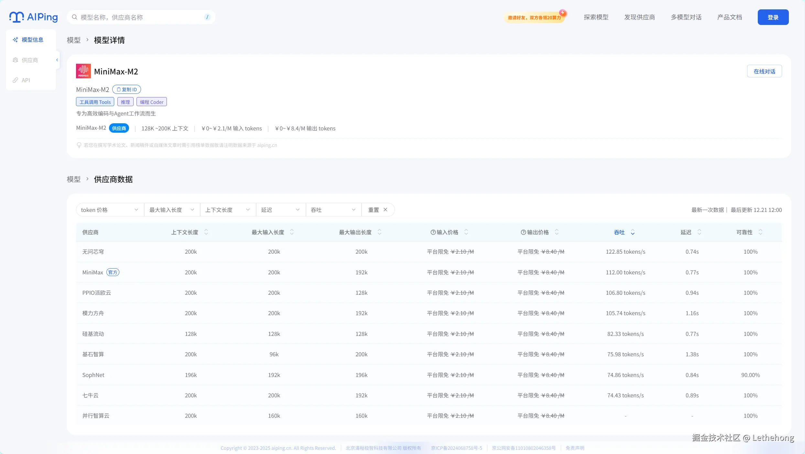Sort by latency column arrows
This screenshot has height=454, width=805.
click(x=699, y=232)
